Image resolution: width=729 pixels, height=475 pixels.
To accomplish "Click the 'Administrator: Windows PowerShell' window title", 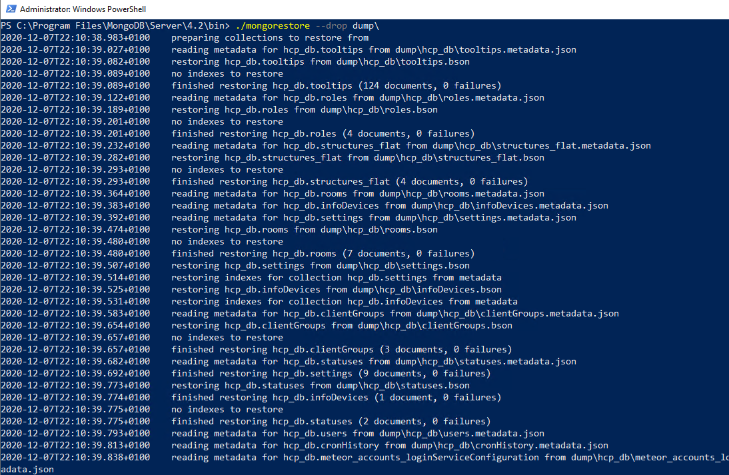I will (83, 9).
